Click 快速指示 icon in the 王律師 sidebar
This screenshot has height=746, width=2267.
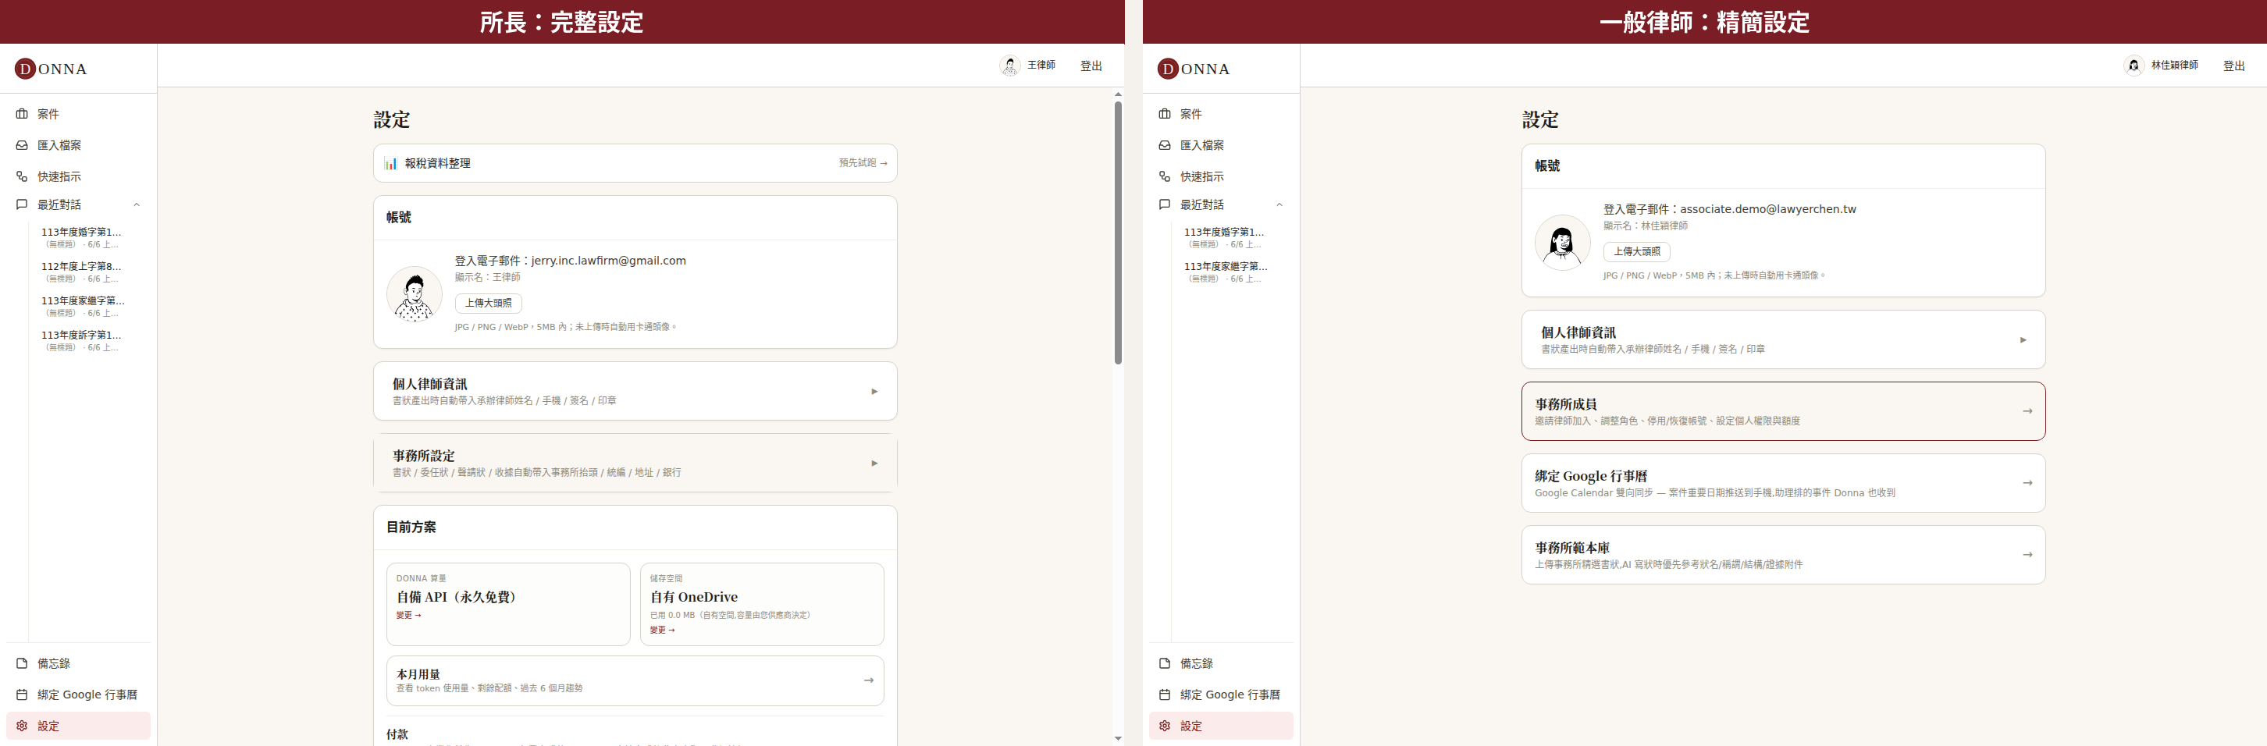click(x=22, y=177)
